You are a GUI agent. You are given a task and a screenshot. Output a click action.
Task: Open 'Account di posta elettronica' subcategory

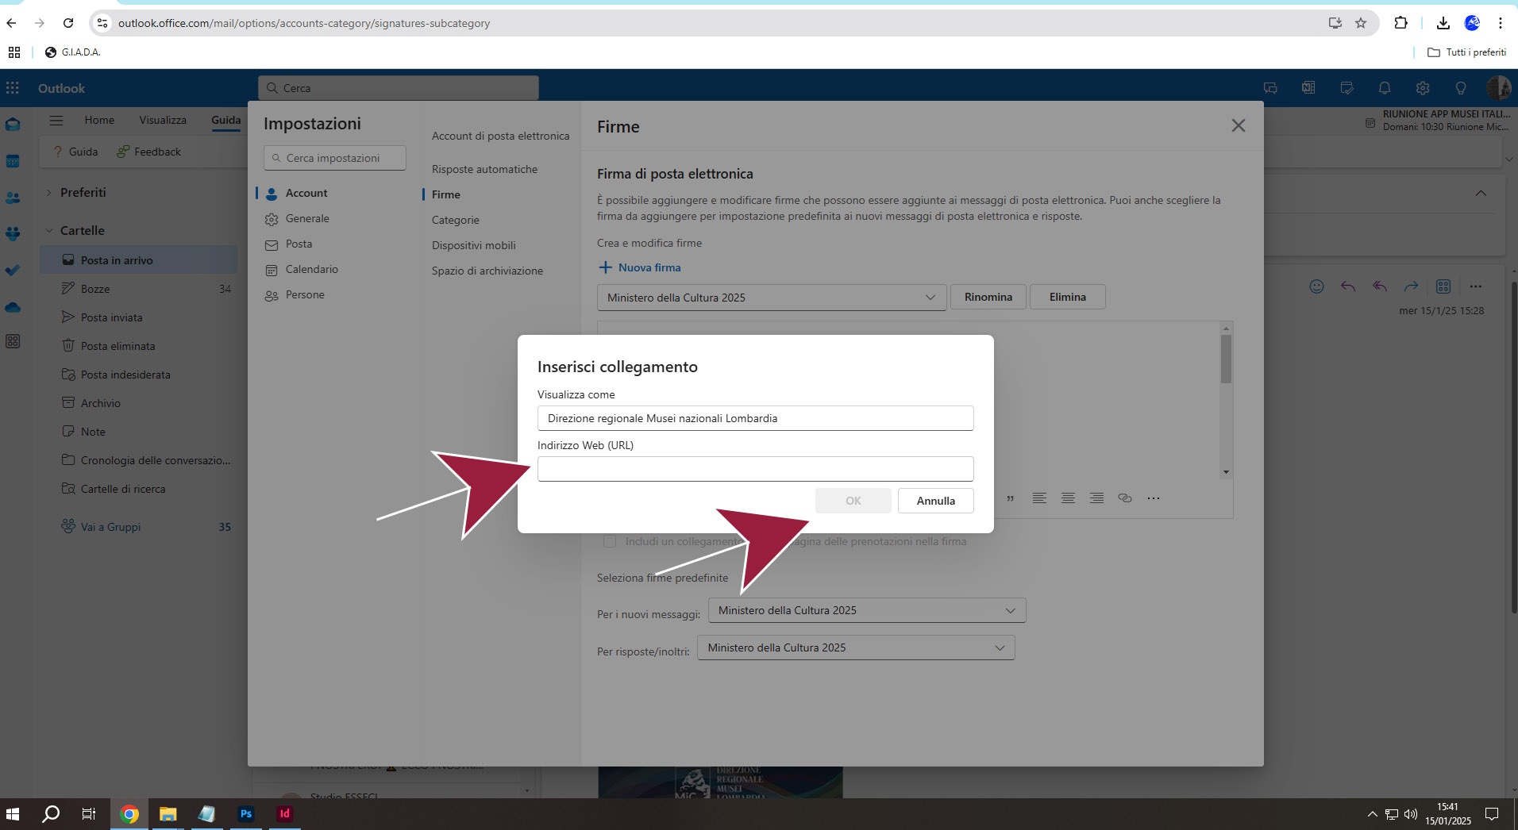point(500,136)
